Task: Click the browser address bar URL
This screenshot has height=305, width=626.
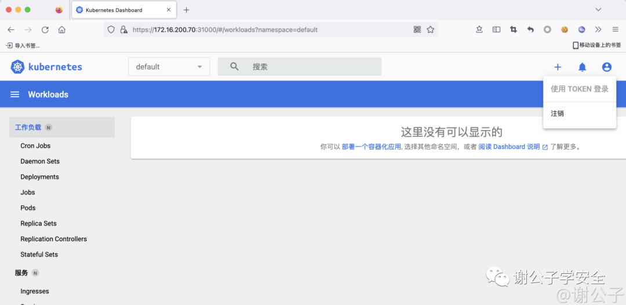Action: pyautogui.click(x=225, y=30)
